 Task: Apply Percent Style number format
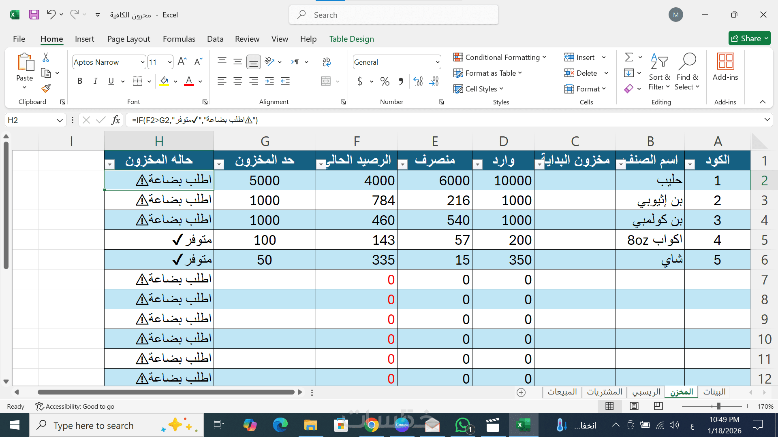coord(385,81)
